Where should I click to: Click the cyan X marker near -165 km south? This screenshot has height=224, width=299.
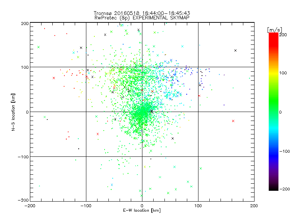tap(112, 185)
